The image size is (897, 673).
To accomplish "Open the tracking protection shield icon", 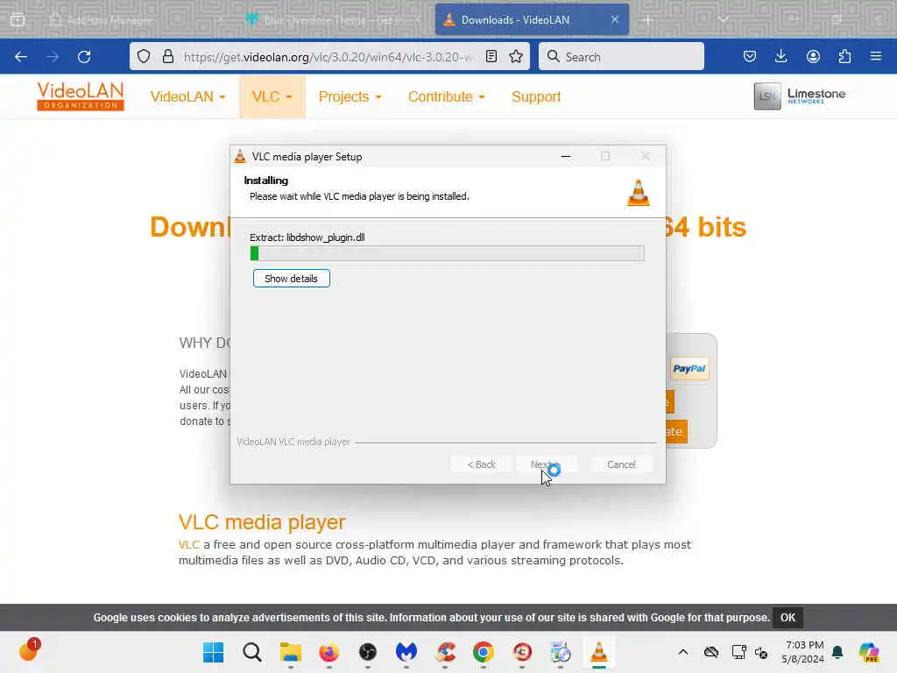I will coord(144,56).
